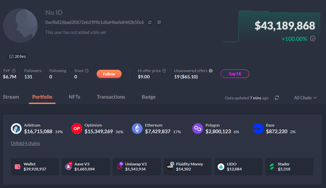Click the TVF help question icon
Viewport: 326px width, 188px height.
[x=14, y=71]
